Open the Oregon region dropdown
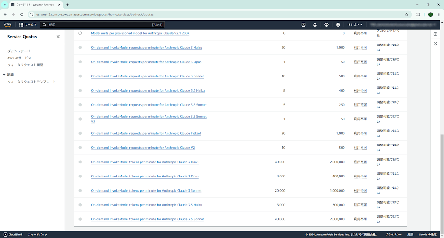 pos(355,25)
